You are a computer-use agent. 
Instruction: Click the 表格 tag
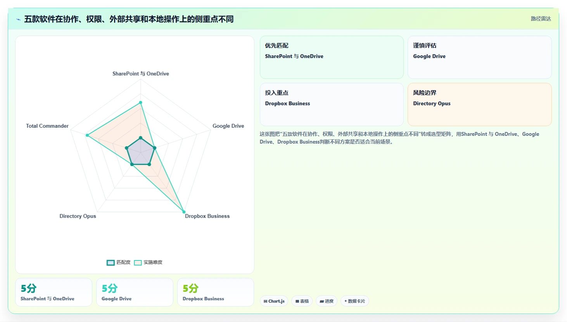[302, 301]
